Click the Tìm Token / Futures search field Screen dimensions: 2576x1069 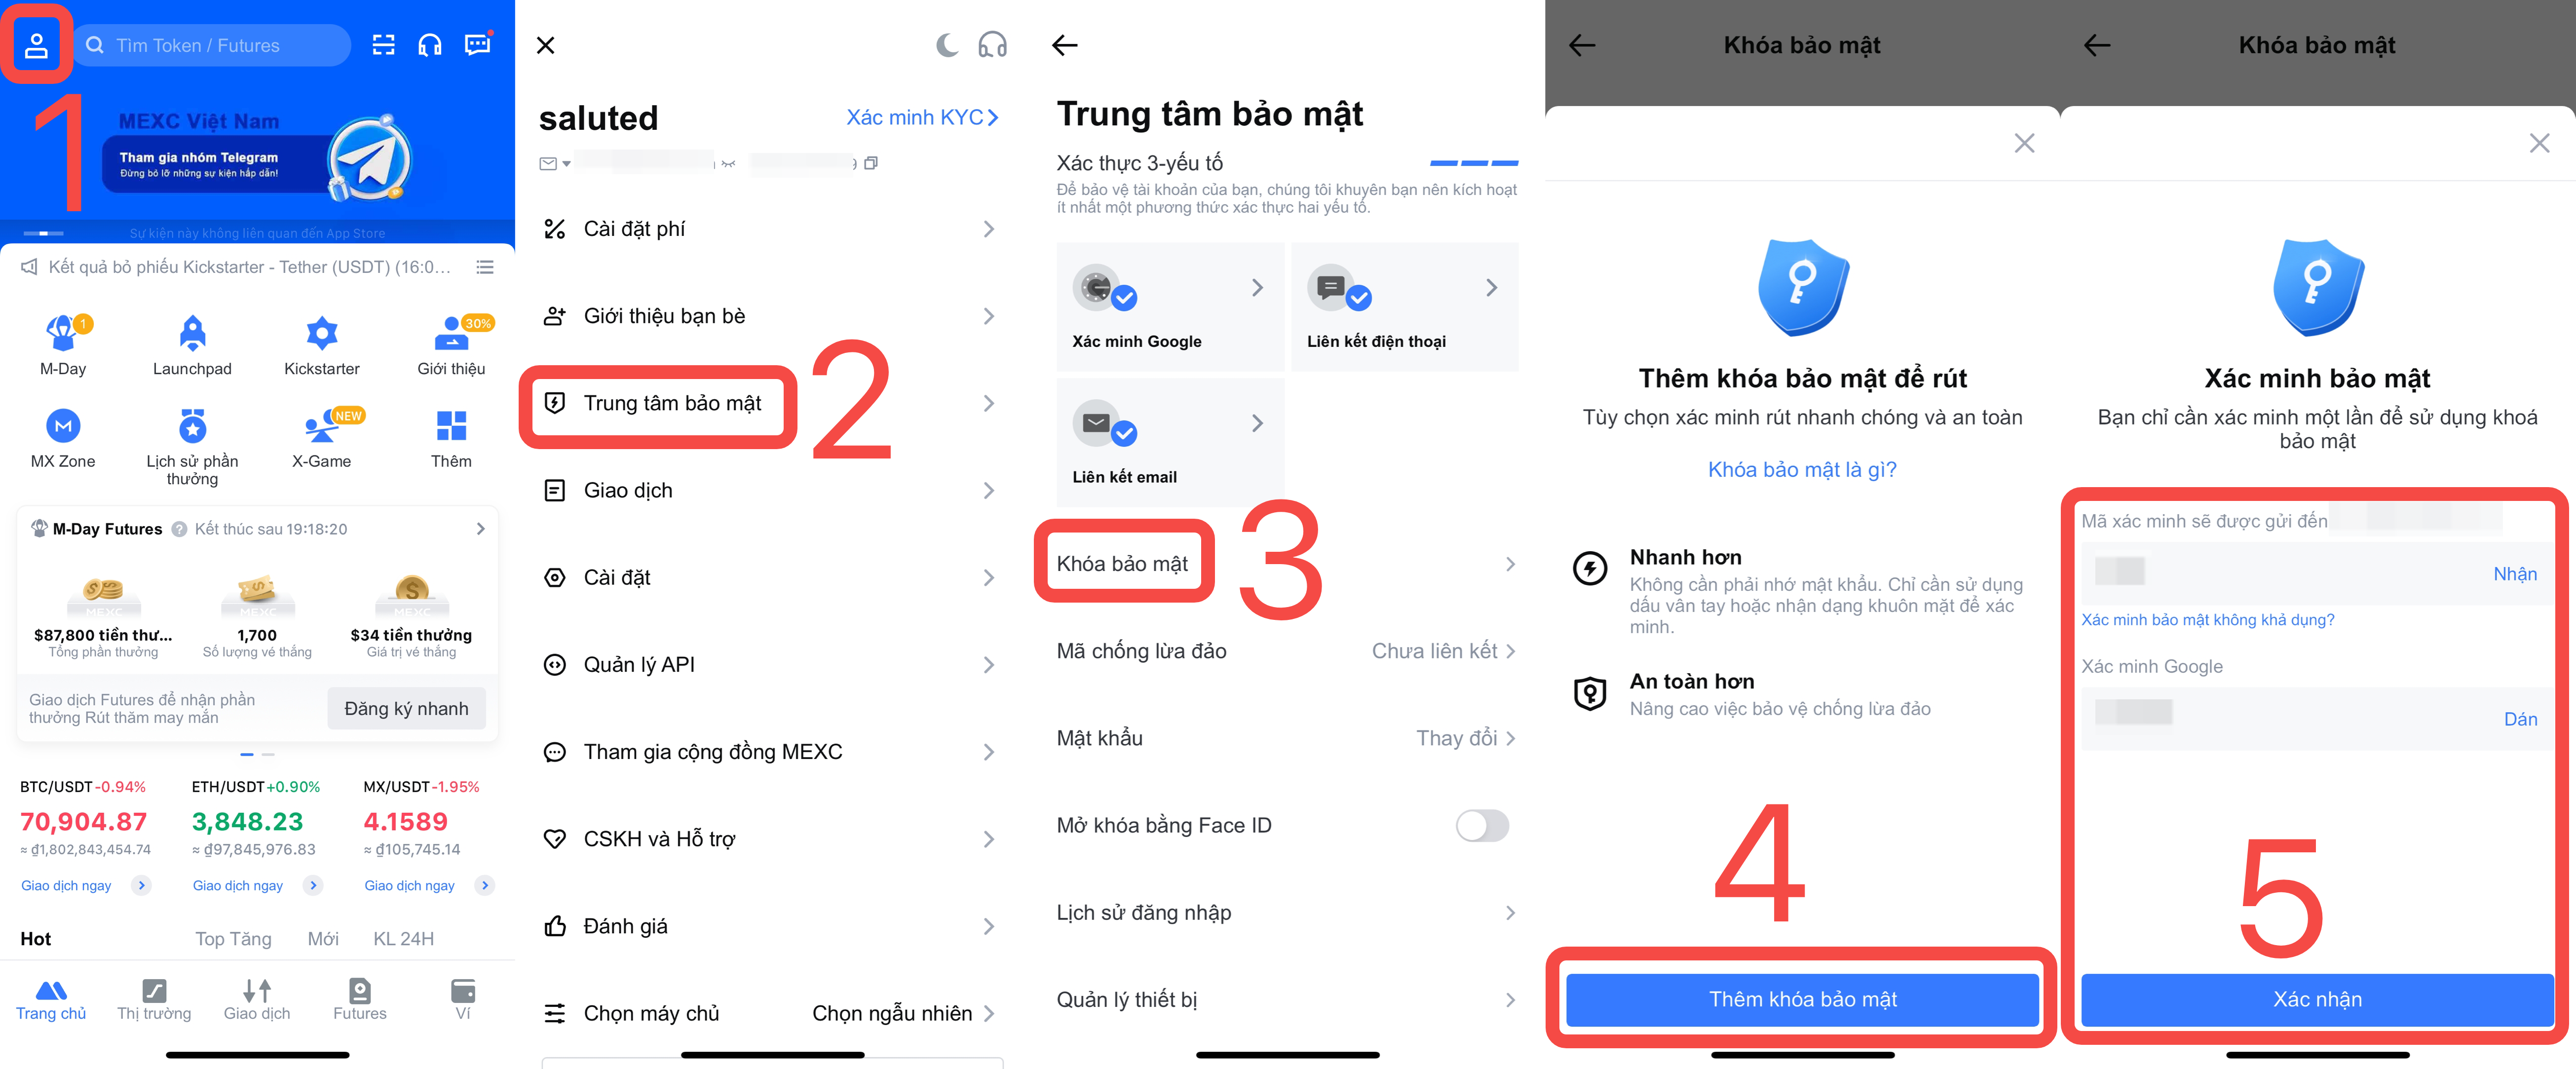click(x=212, y=45)
